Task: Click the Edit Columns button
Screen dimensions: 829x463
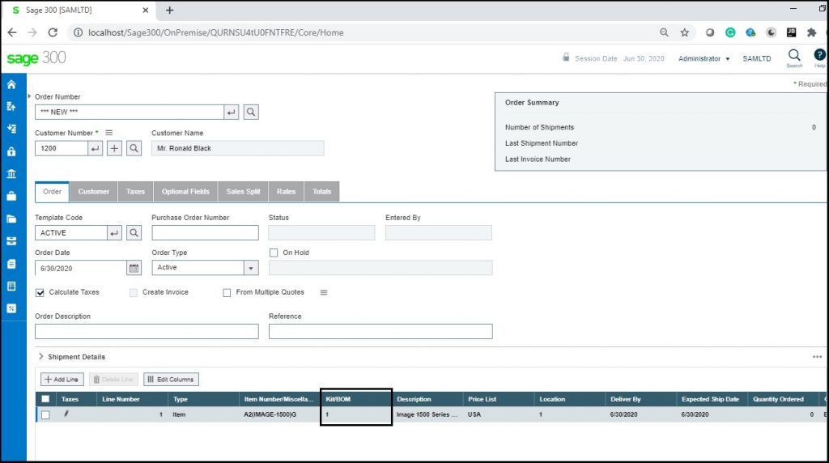Action: point(171,379)
